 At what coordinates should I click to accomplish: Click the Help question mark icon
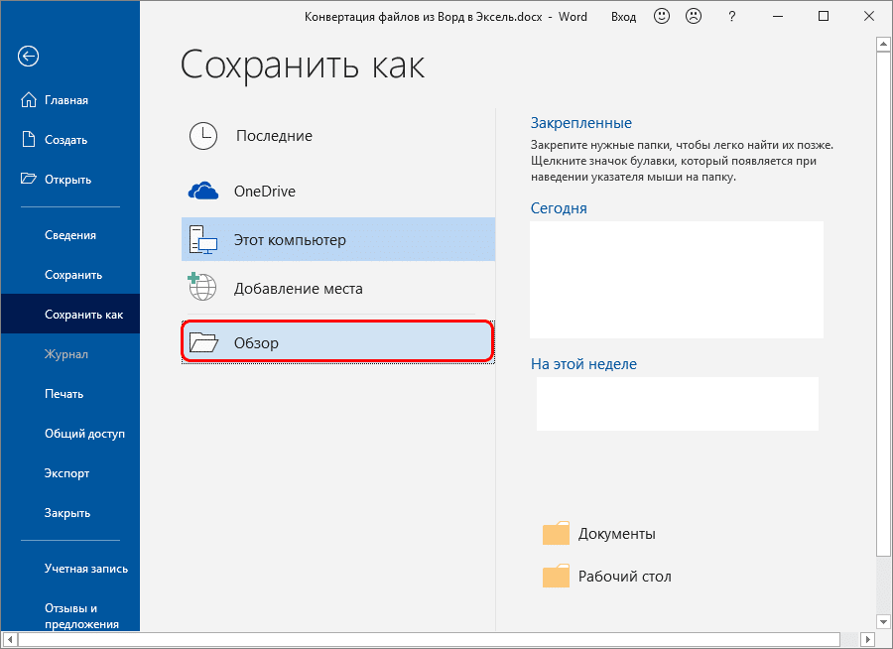tap(731, 17)
